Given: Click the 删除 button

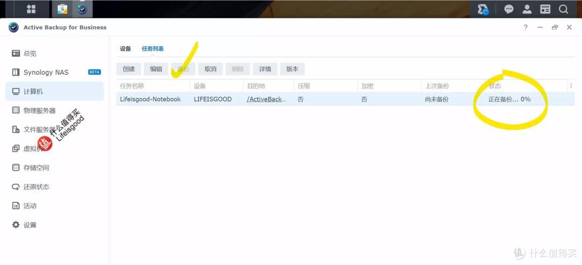Looking at the screenshot, I should 238,69.
